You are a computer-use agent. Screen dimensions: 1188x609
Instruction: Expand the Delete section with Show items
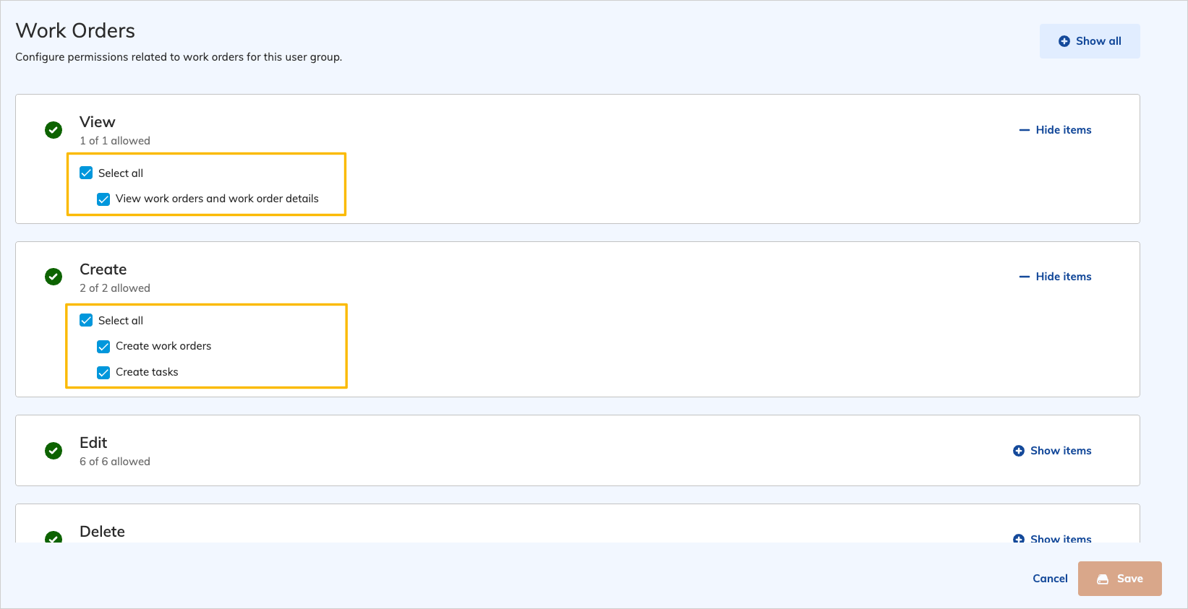pyautogui.click(x=1052, y=538)
